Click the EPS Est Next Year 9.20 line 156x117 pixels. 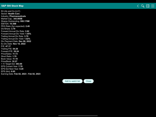click(12, 69)
